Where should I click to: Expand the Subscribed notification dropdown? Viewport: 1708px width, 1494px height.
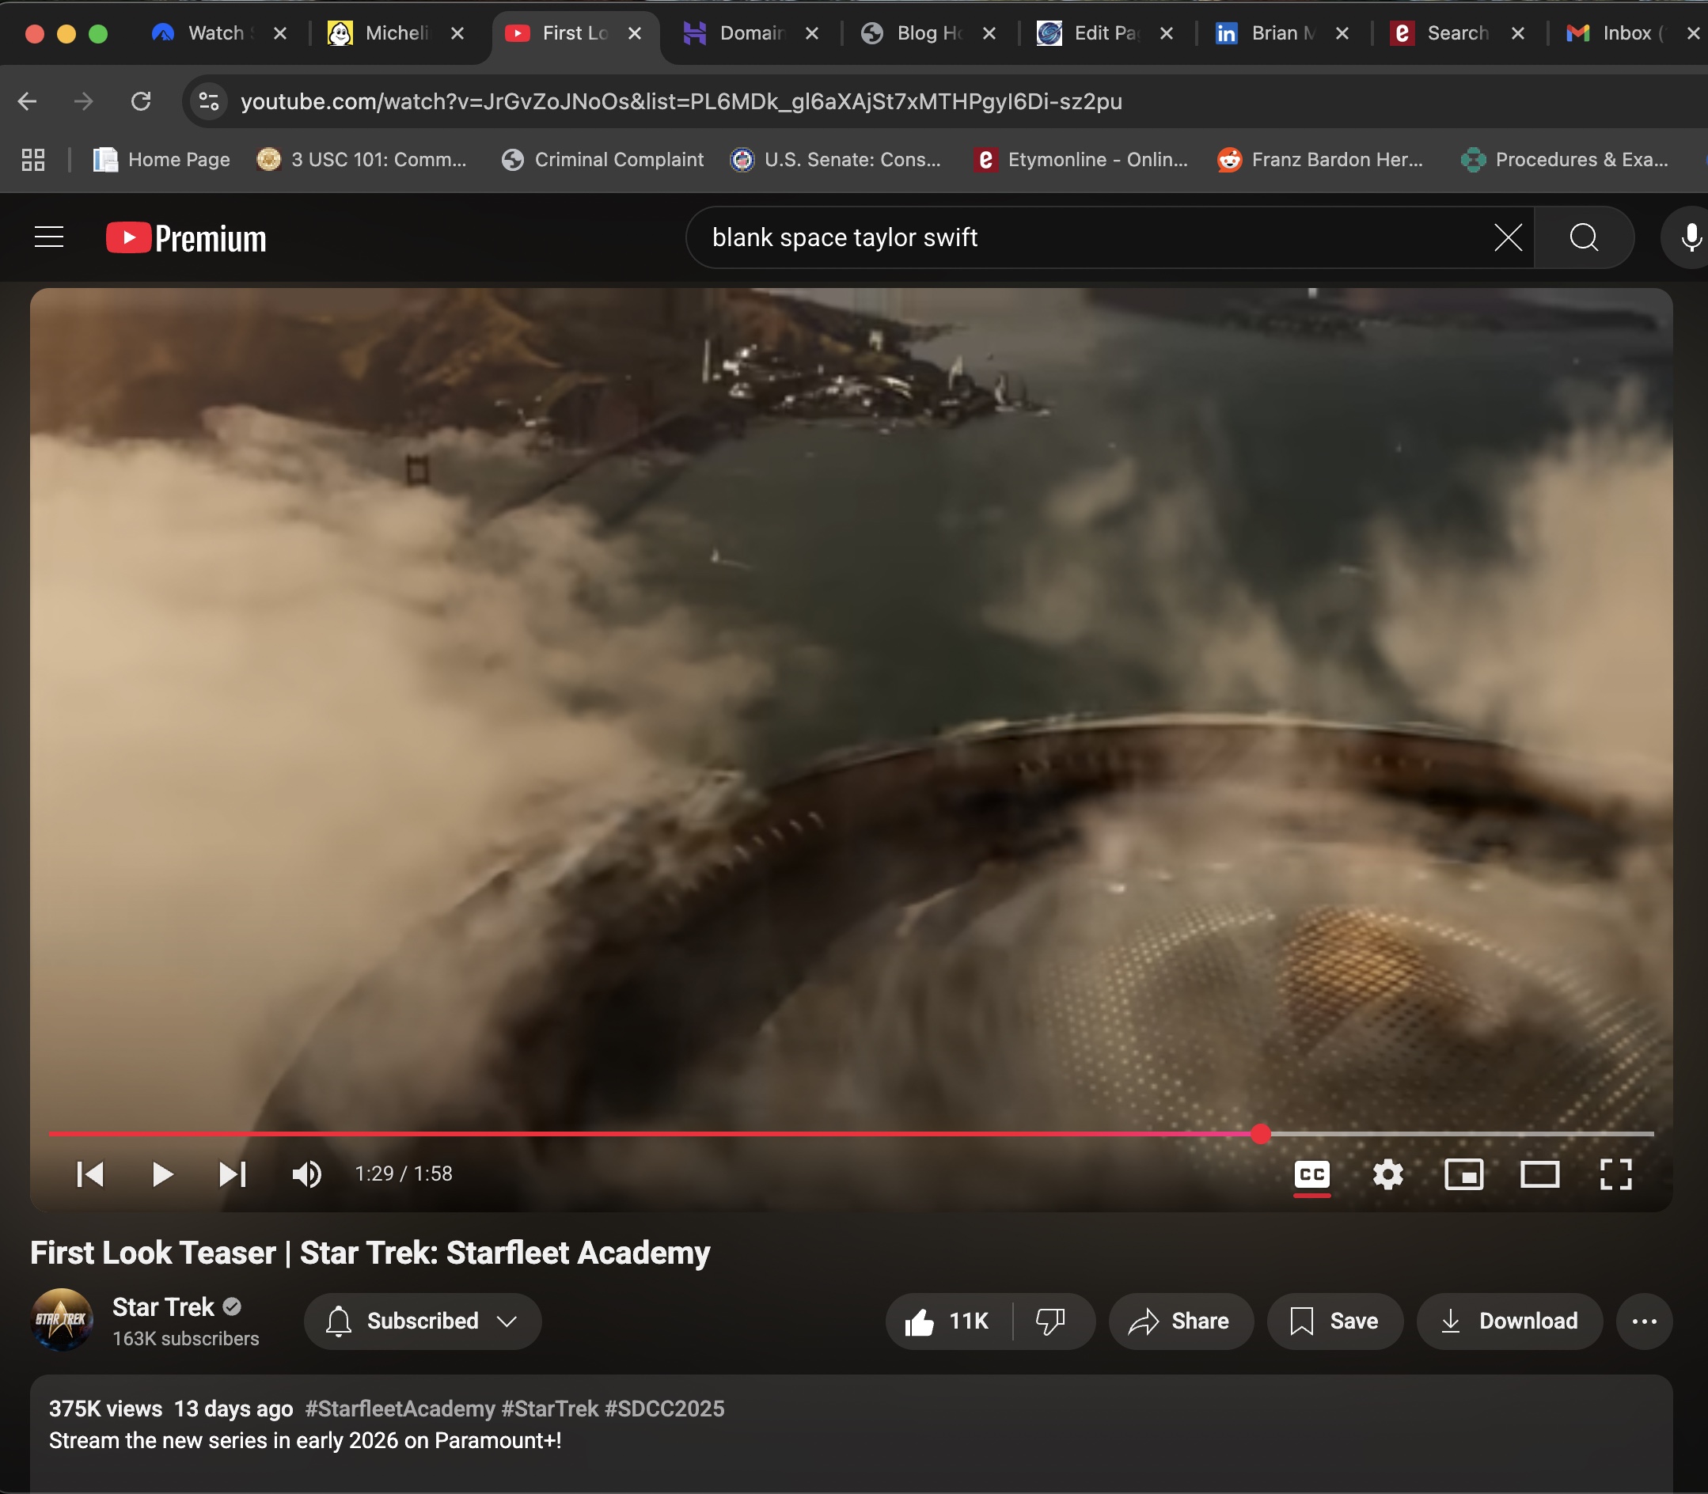click(423, 1321)
